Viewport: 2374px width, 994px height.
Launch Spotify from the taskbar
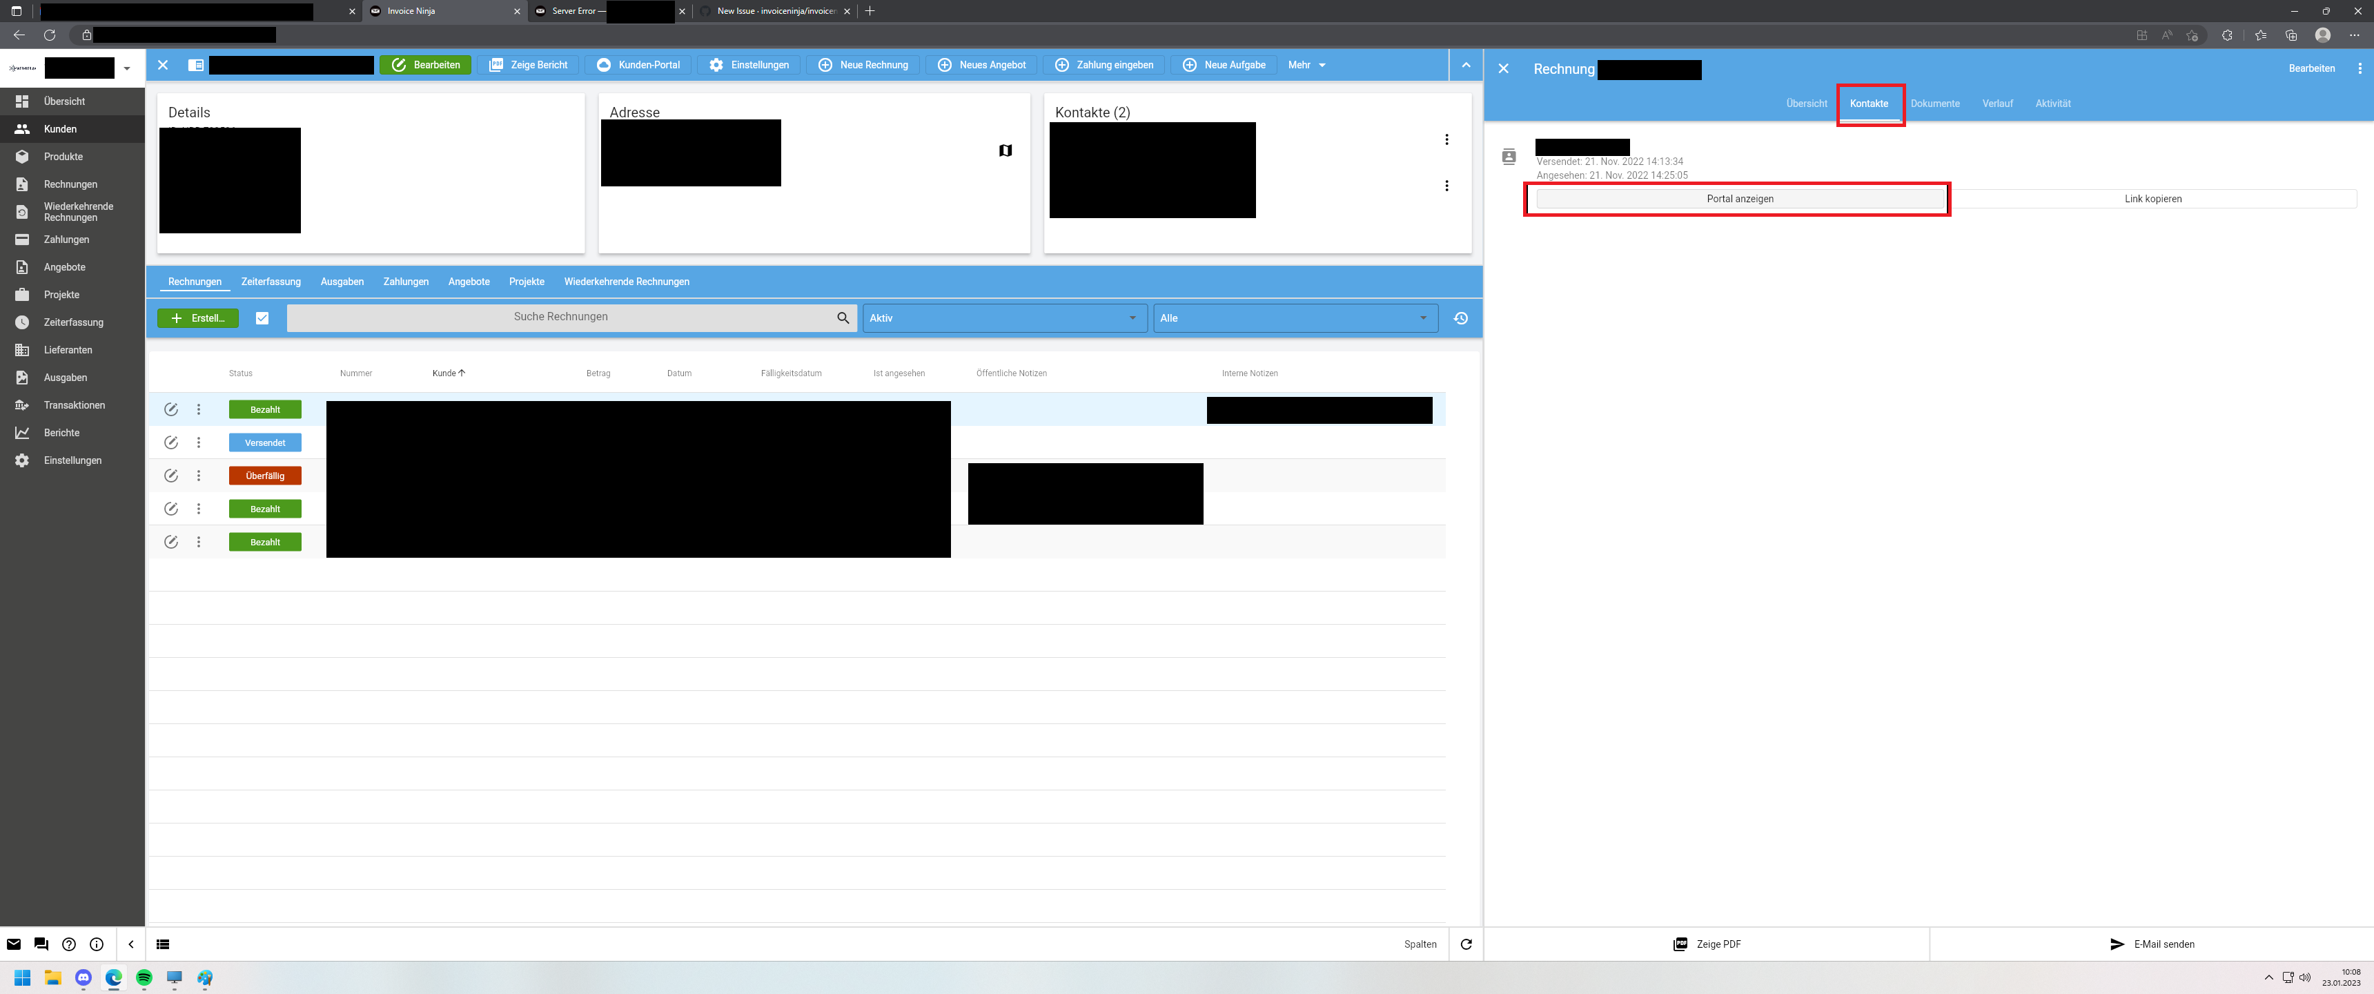click(144, 977)
